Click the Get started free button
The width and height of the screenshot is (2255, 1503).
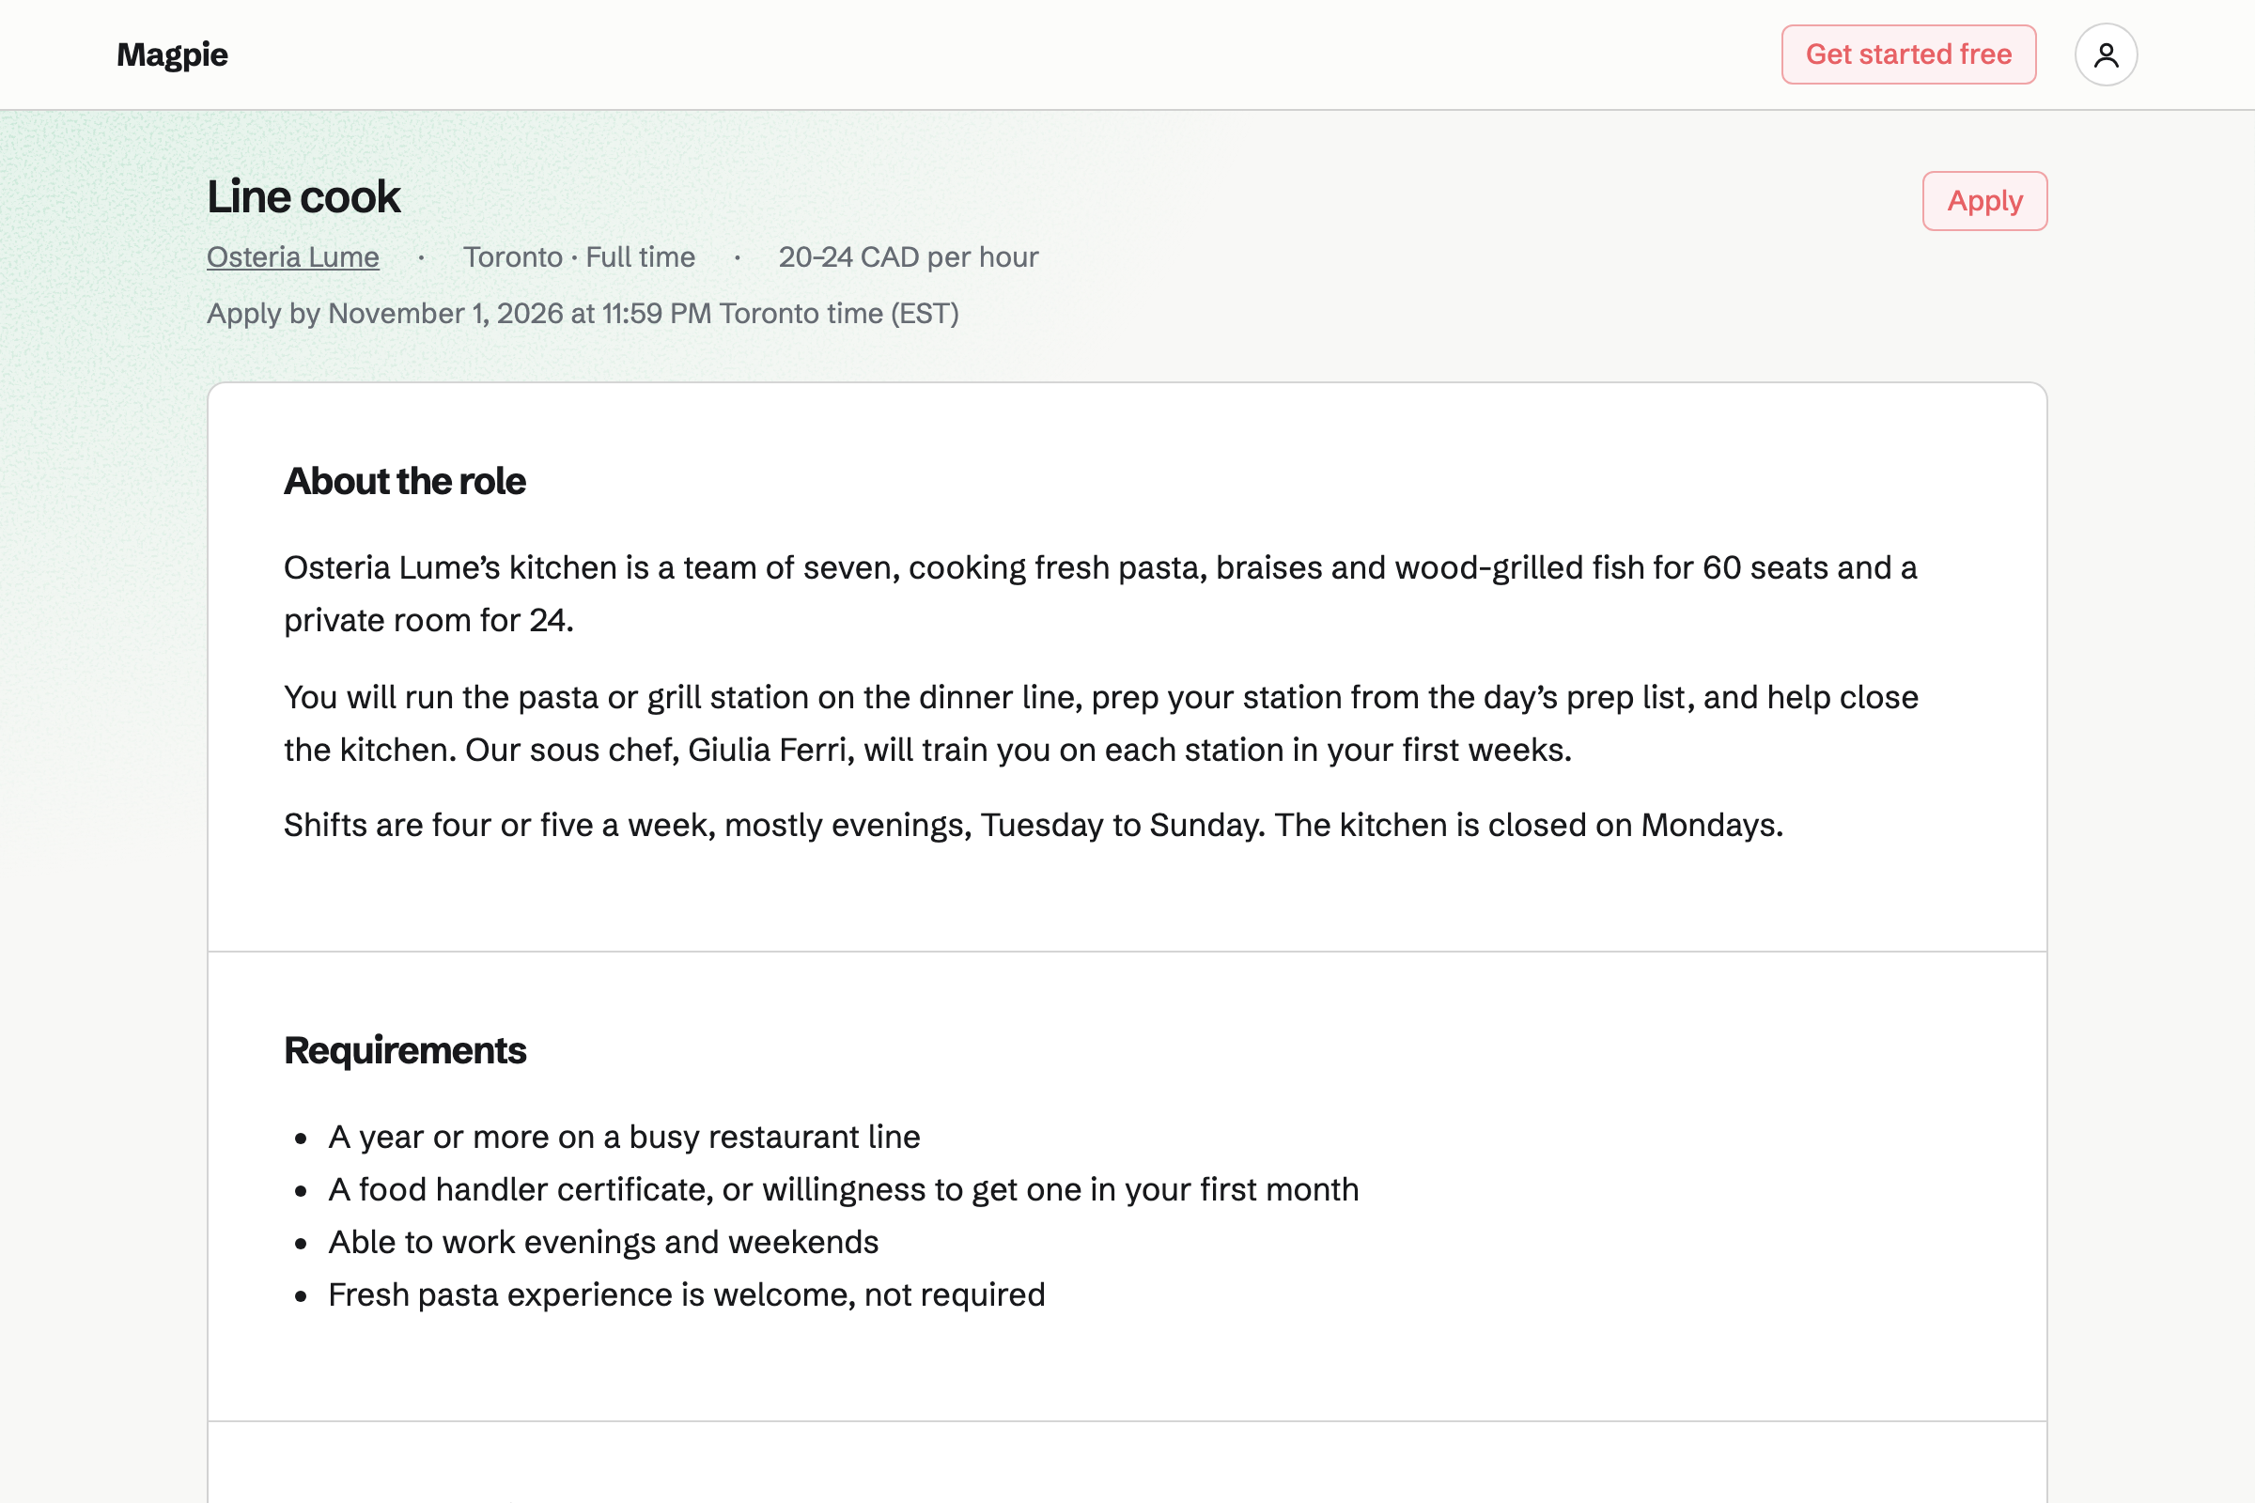[1908, 54]
